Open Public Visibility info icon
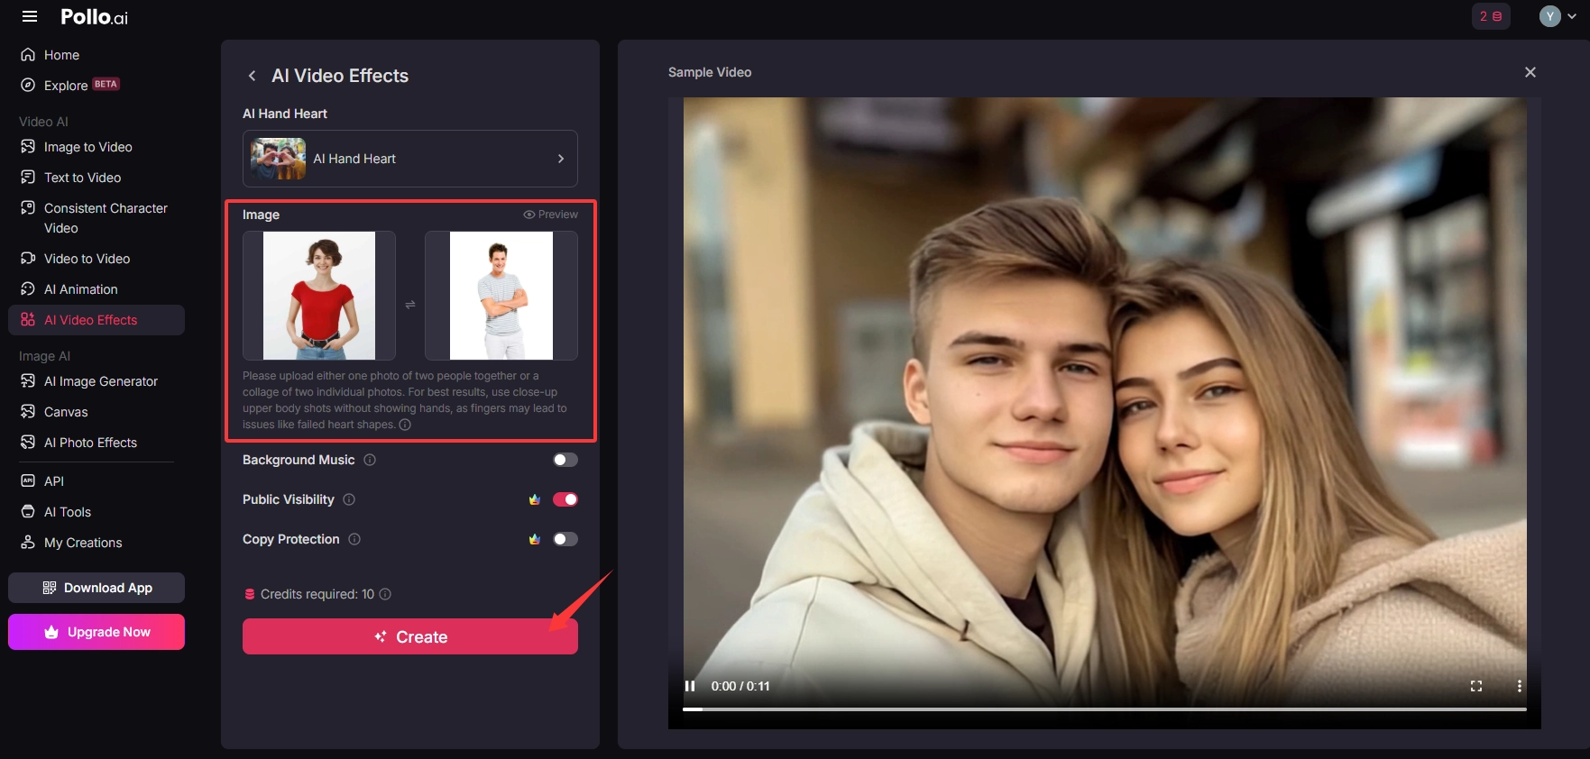The image size is (1590, 759). (349, 499)
